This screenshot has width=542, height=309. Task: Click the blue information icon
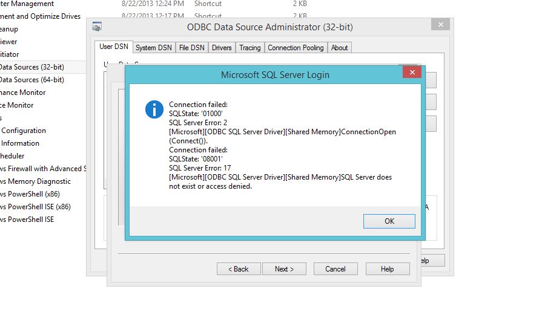pos(154,109)
